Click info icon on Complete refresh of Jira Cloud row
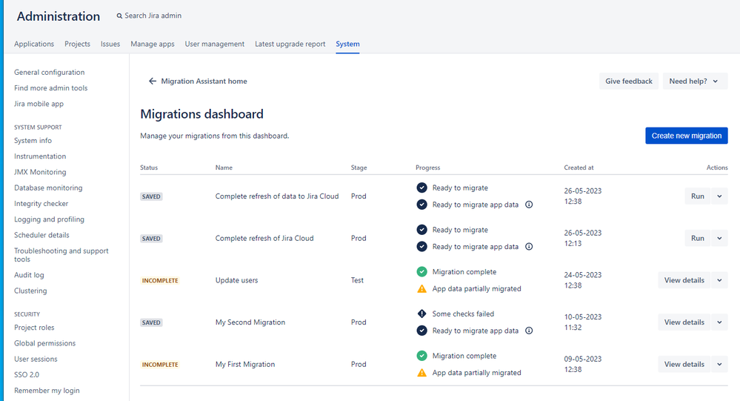This screenshot has height=401, width=740. coord(529,247)
